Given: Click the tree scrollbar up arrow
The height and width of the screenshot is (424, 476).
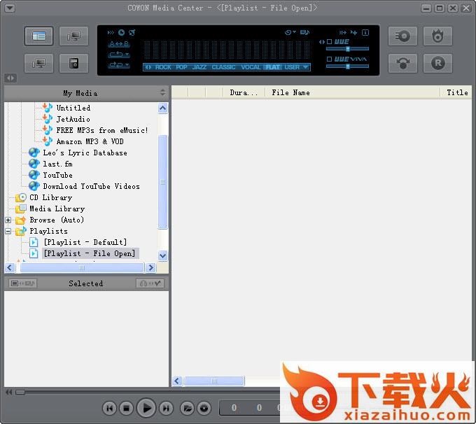Looking at the screenshot, I should [x=162, y=108].
